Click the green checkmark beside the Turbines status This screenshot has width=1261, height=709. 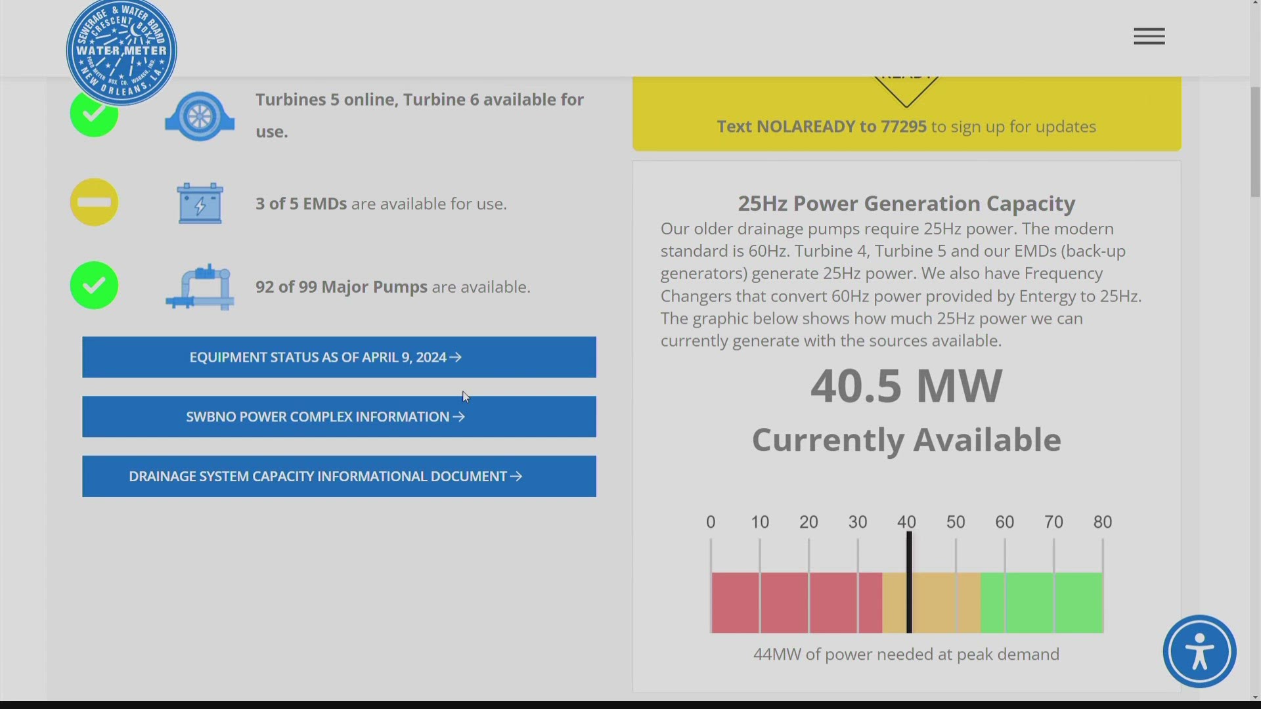click(94, 116)
